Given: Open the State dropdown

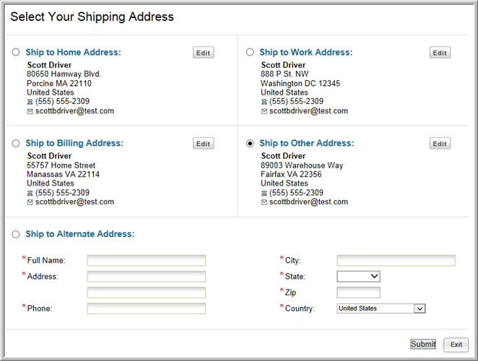Looking at the screenshot, I should click(x=358, y=277).
